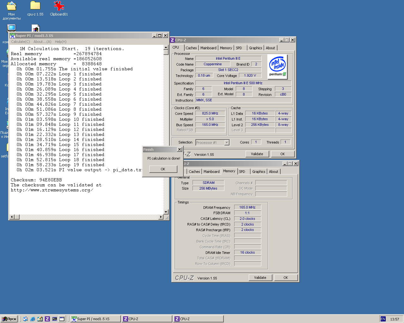Close the Finish dialog with X

180,150
